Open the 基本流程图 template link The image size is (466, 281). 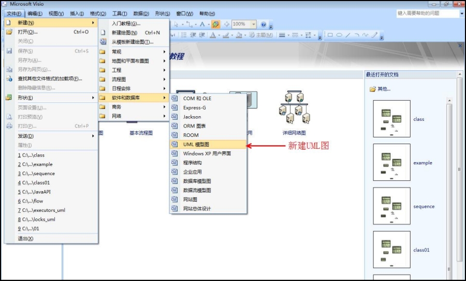(141, 133)
